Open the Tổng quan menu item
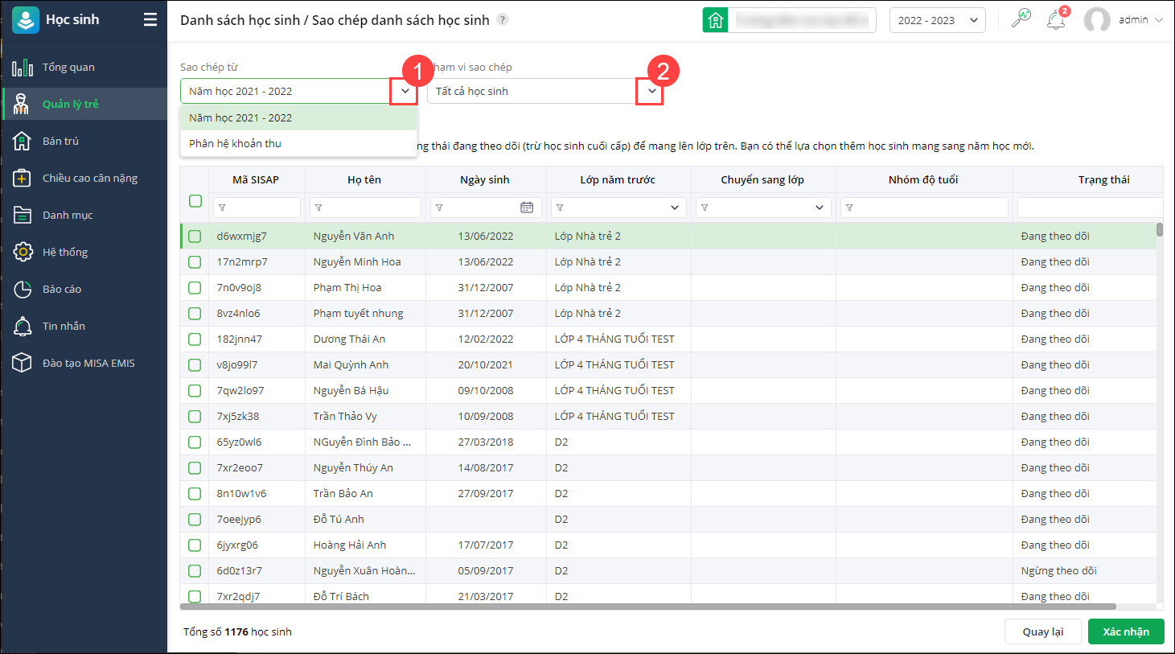The width and height of the screenshot is (1175, 654). [84, 67]
